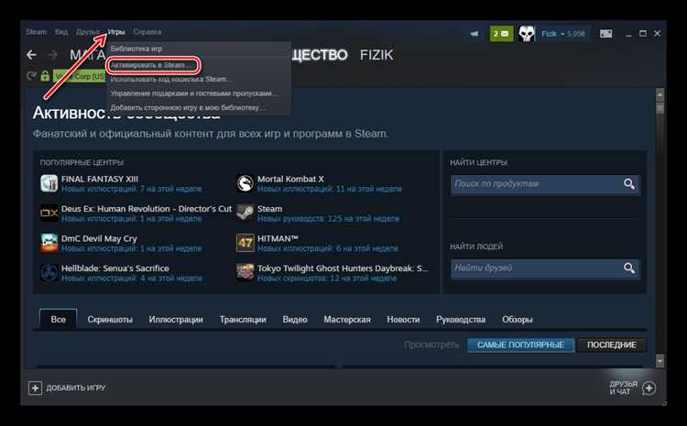Open the green notifications inbox indicator

(501, 34)
